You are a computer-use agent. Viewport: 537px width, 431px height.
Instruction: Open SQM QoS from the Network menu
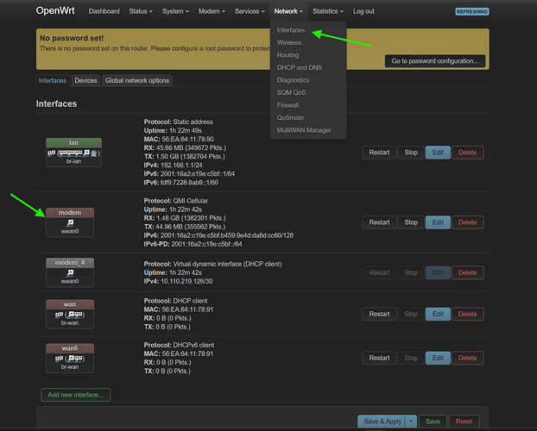pos(291,92)
